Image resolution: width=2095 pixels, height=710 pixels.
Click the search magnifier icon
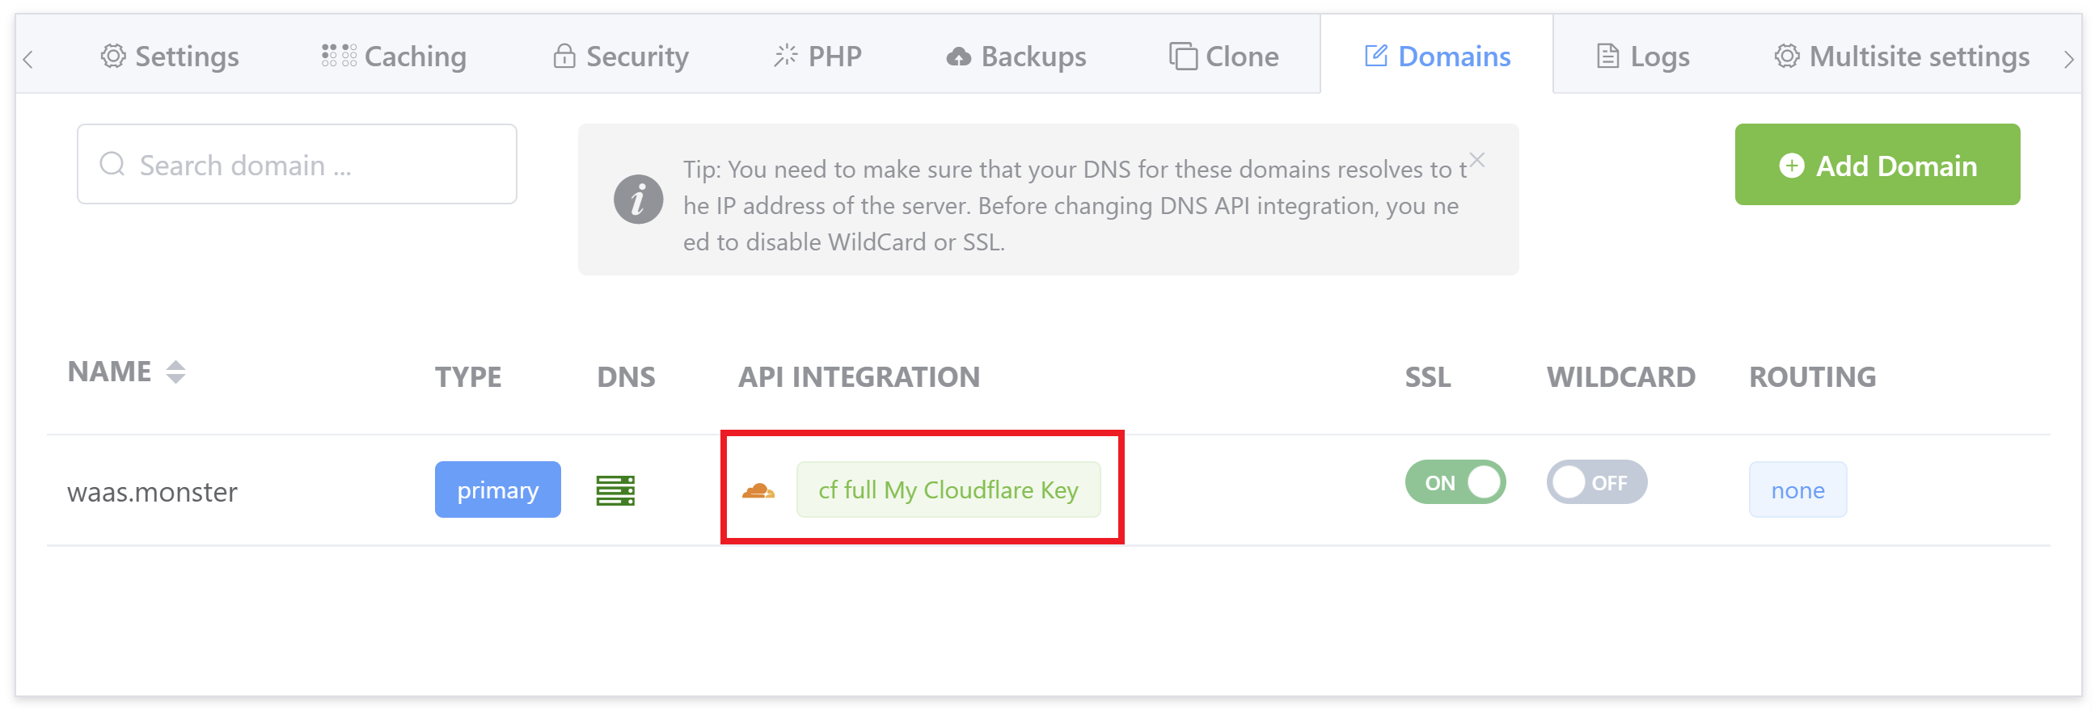click(x=112, y=164)
